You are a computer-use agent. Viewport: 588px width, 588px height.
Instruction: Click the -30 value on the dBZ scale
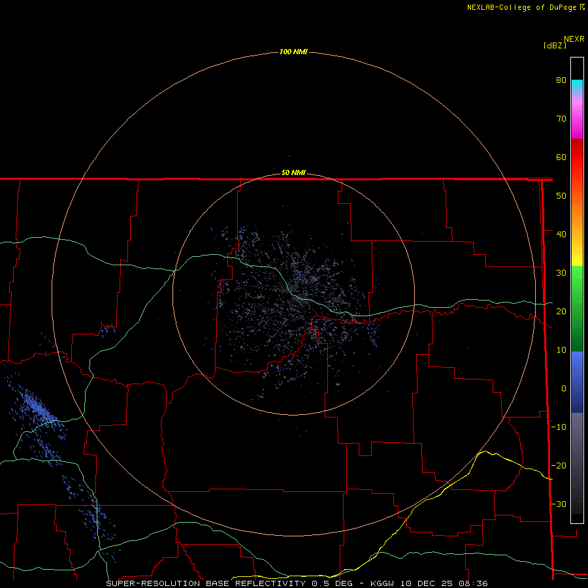coord(559,504)
